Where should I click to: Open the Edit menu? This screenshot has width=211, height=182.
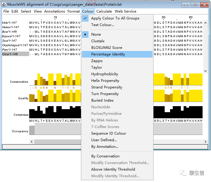(x=15, y=11)
